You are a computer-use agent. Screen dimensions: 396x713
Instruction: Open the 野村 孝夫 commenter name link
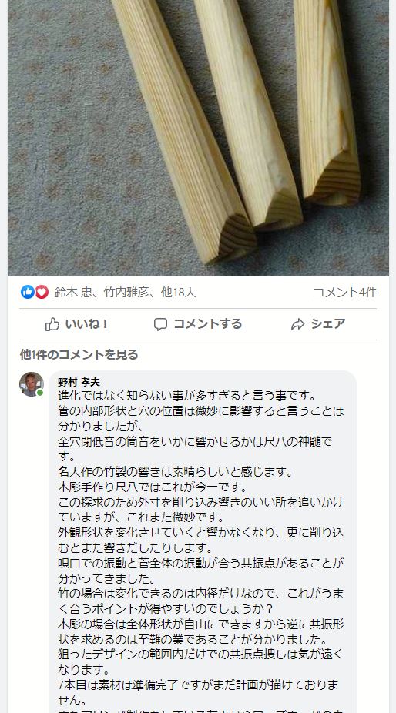pos(79,382)
